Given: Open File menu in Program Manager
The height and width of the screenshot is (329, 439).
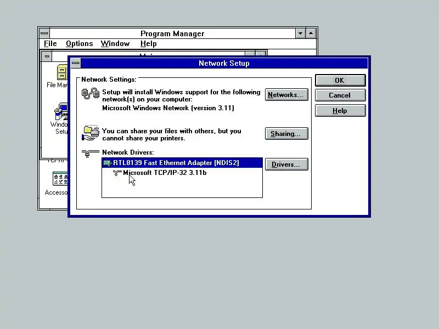Looking at the screenshot, I should [x=50, y=44].
